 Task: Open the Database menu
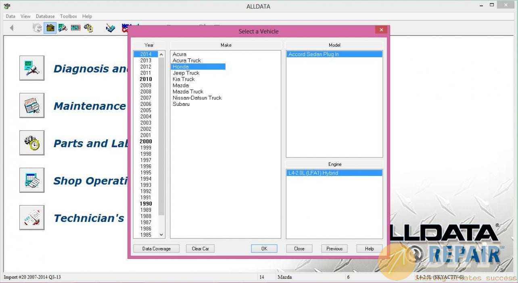45,17
